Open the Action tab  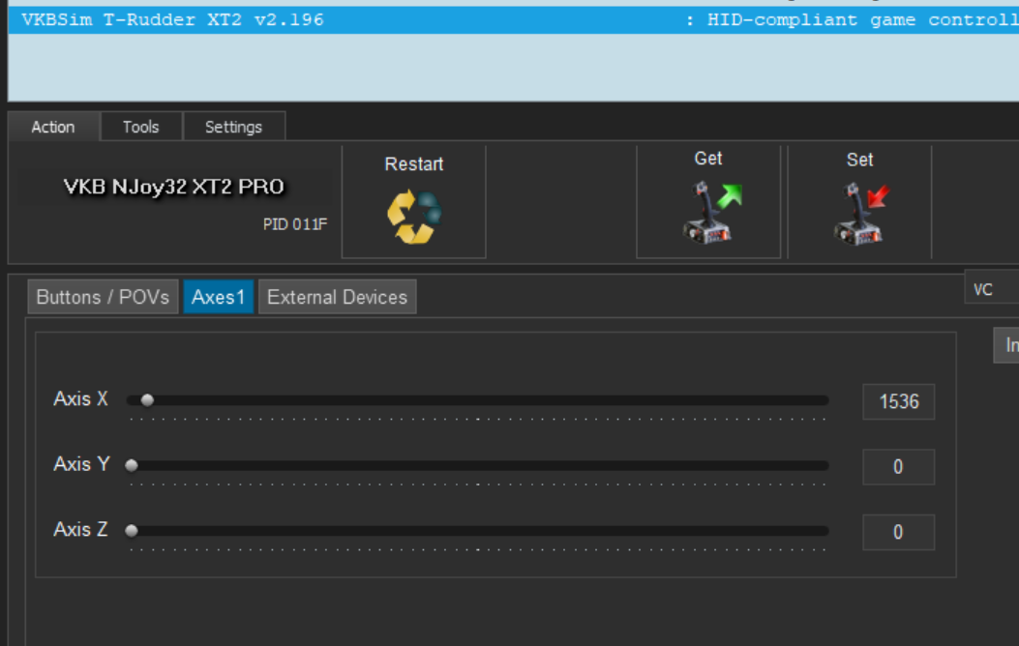[x=53, y=127]
